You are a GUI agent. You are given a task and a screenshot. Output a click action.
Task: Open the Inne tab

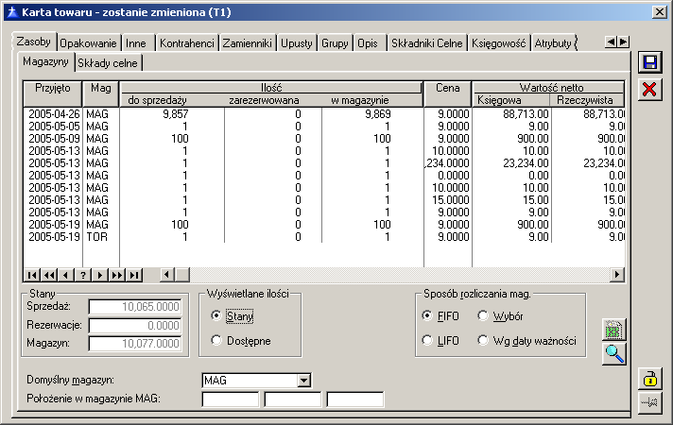(x=136, y=43)
